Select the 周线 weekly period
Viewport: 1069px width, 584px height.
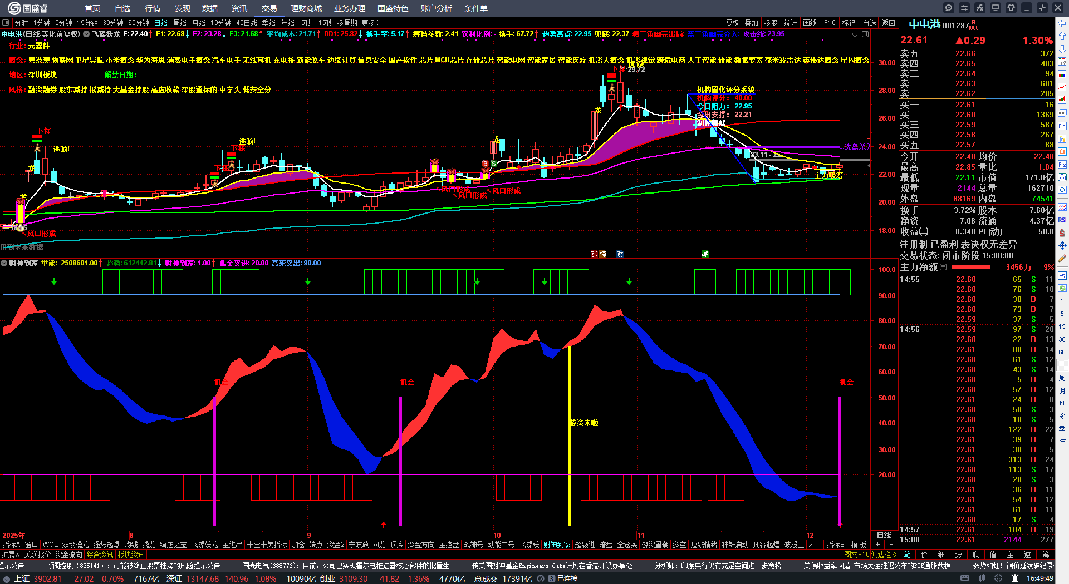tap(180, 23)
